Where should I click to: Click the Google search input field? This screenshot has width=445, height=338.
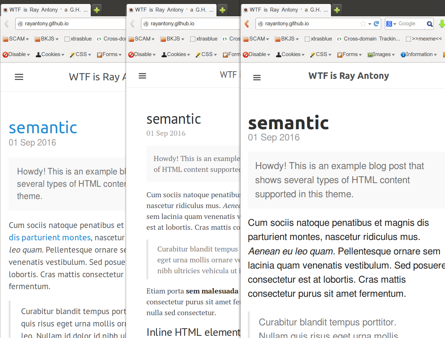tap(410, 24)
